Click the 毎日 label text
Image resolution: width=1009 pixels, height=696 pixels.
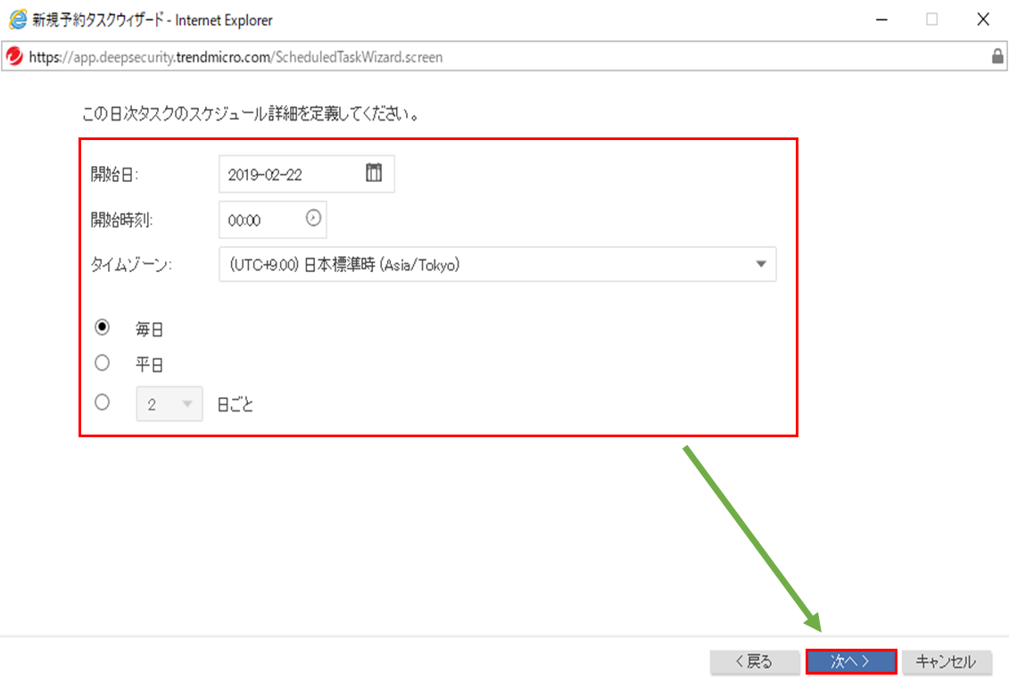tap(149, 329)
